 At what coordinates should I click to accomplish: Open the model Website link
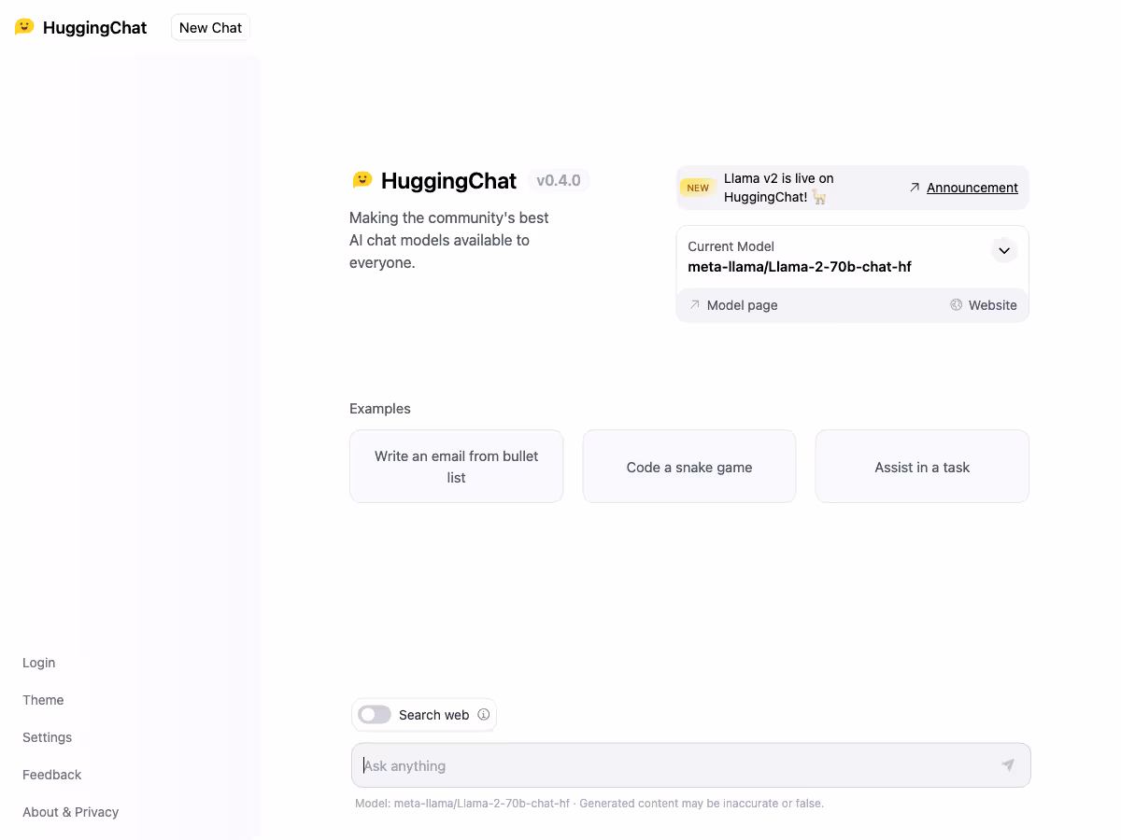984,305
